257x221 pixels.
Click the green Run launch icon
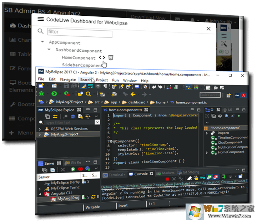click(54, 94)
